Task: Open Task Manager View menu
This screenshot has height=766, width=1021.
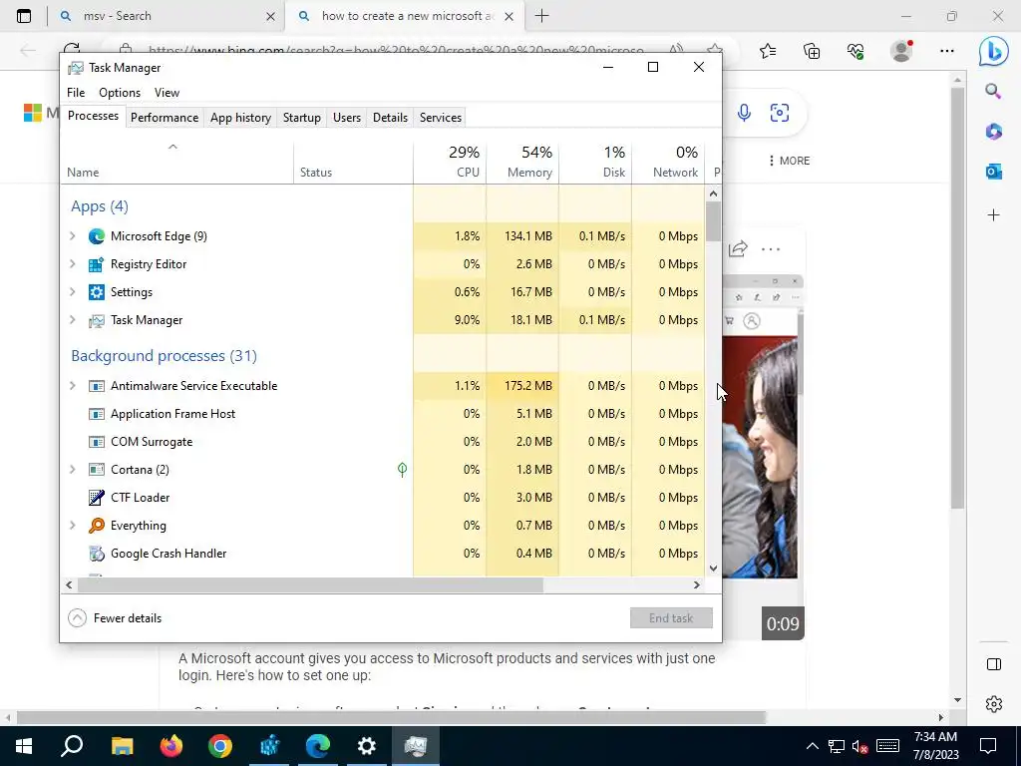Action: tap(167, 93)
